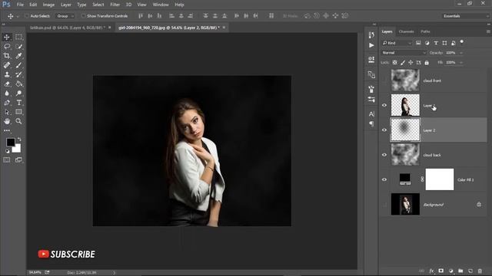This screenshot has height=276, width=492.
Task: Open the Character panel icon
Action: pyautogui.click(x=371, y=114)
